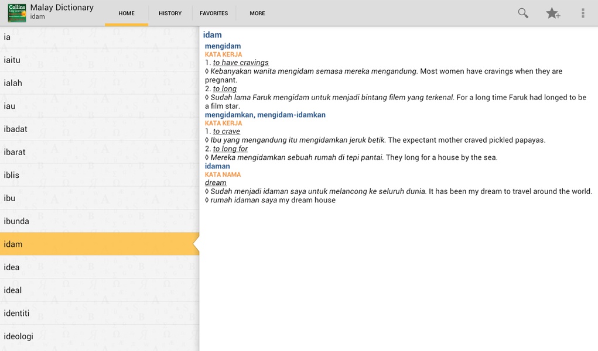Open the 'idea' entry
Viewport: 598px width, 351px height.
coord(100,267)
